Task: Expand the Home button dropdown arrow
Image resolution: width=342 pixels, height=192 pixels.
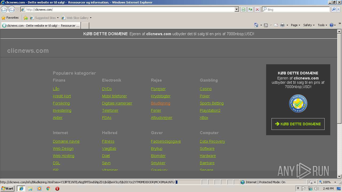Action: [x=261, y=25]
